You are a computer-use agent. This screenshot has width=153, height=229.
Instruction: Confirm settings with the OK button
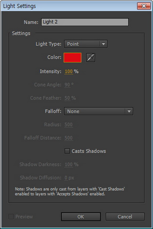tap(81, 216)
